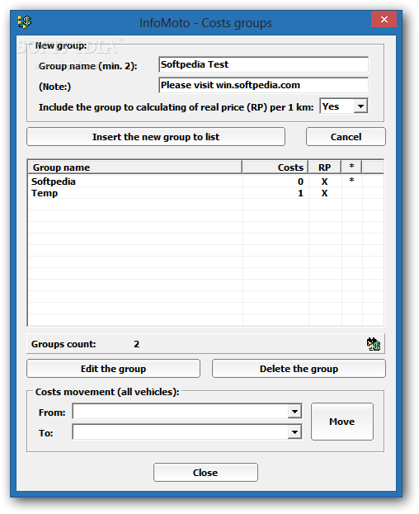Image resolution: width=419 pixels, height=514 pixels.
Task: Open the To costs movement dropdown
Action: point(294,432)
